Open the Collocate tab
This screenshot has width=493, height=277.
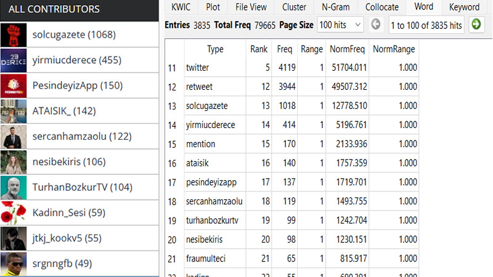(x=381, y=7)
